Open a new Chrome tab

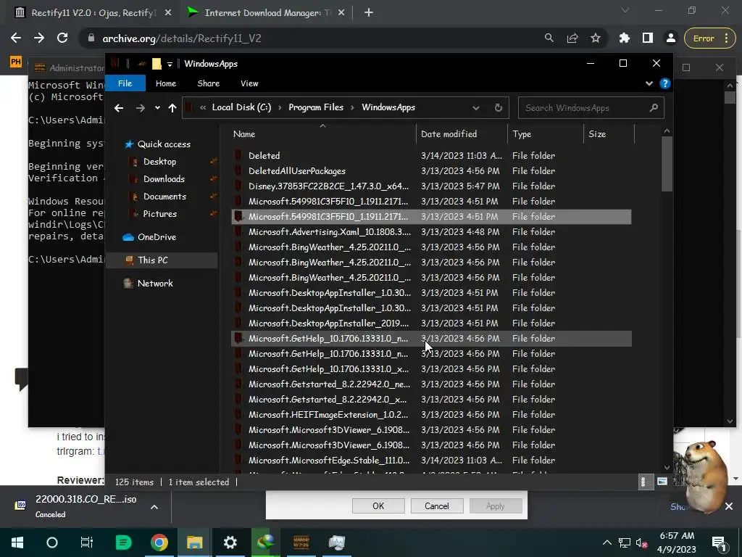369,13
